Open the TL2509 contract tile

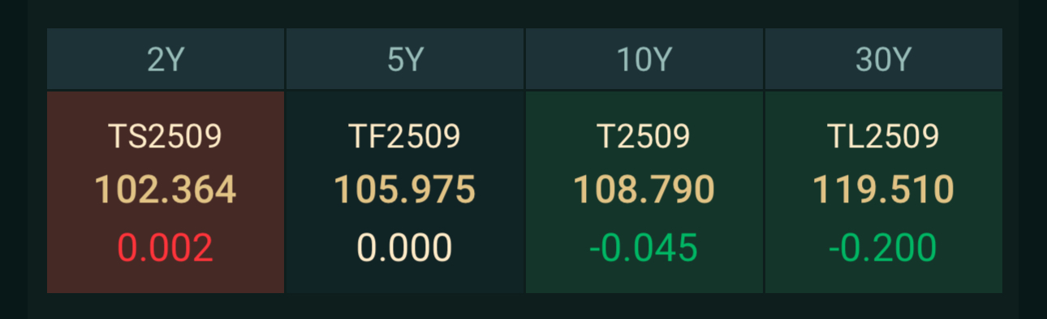click(x=883, y=192)
